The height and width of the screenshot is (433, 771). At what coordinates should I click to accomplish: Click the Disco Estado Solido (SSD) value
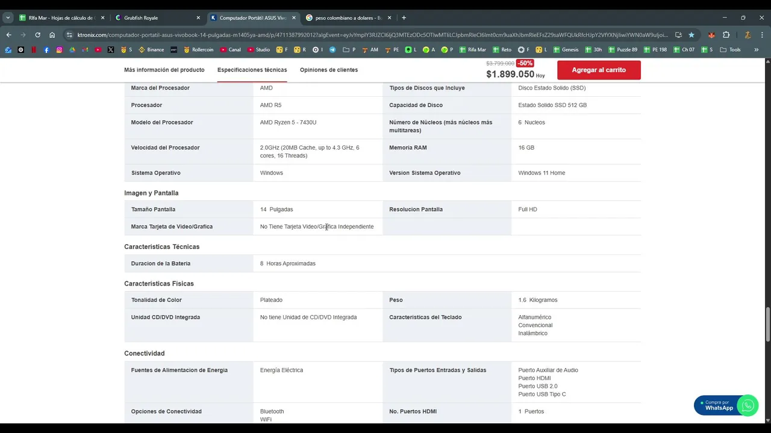(x=552, y=88)
